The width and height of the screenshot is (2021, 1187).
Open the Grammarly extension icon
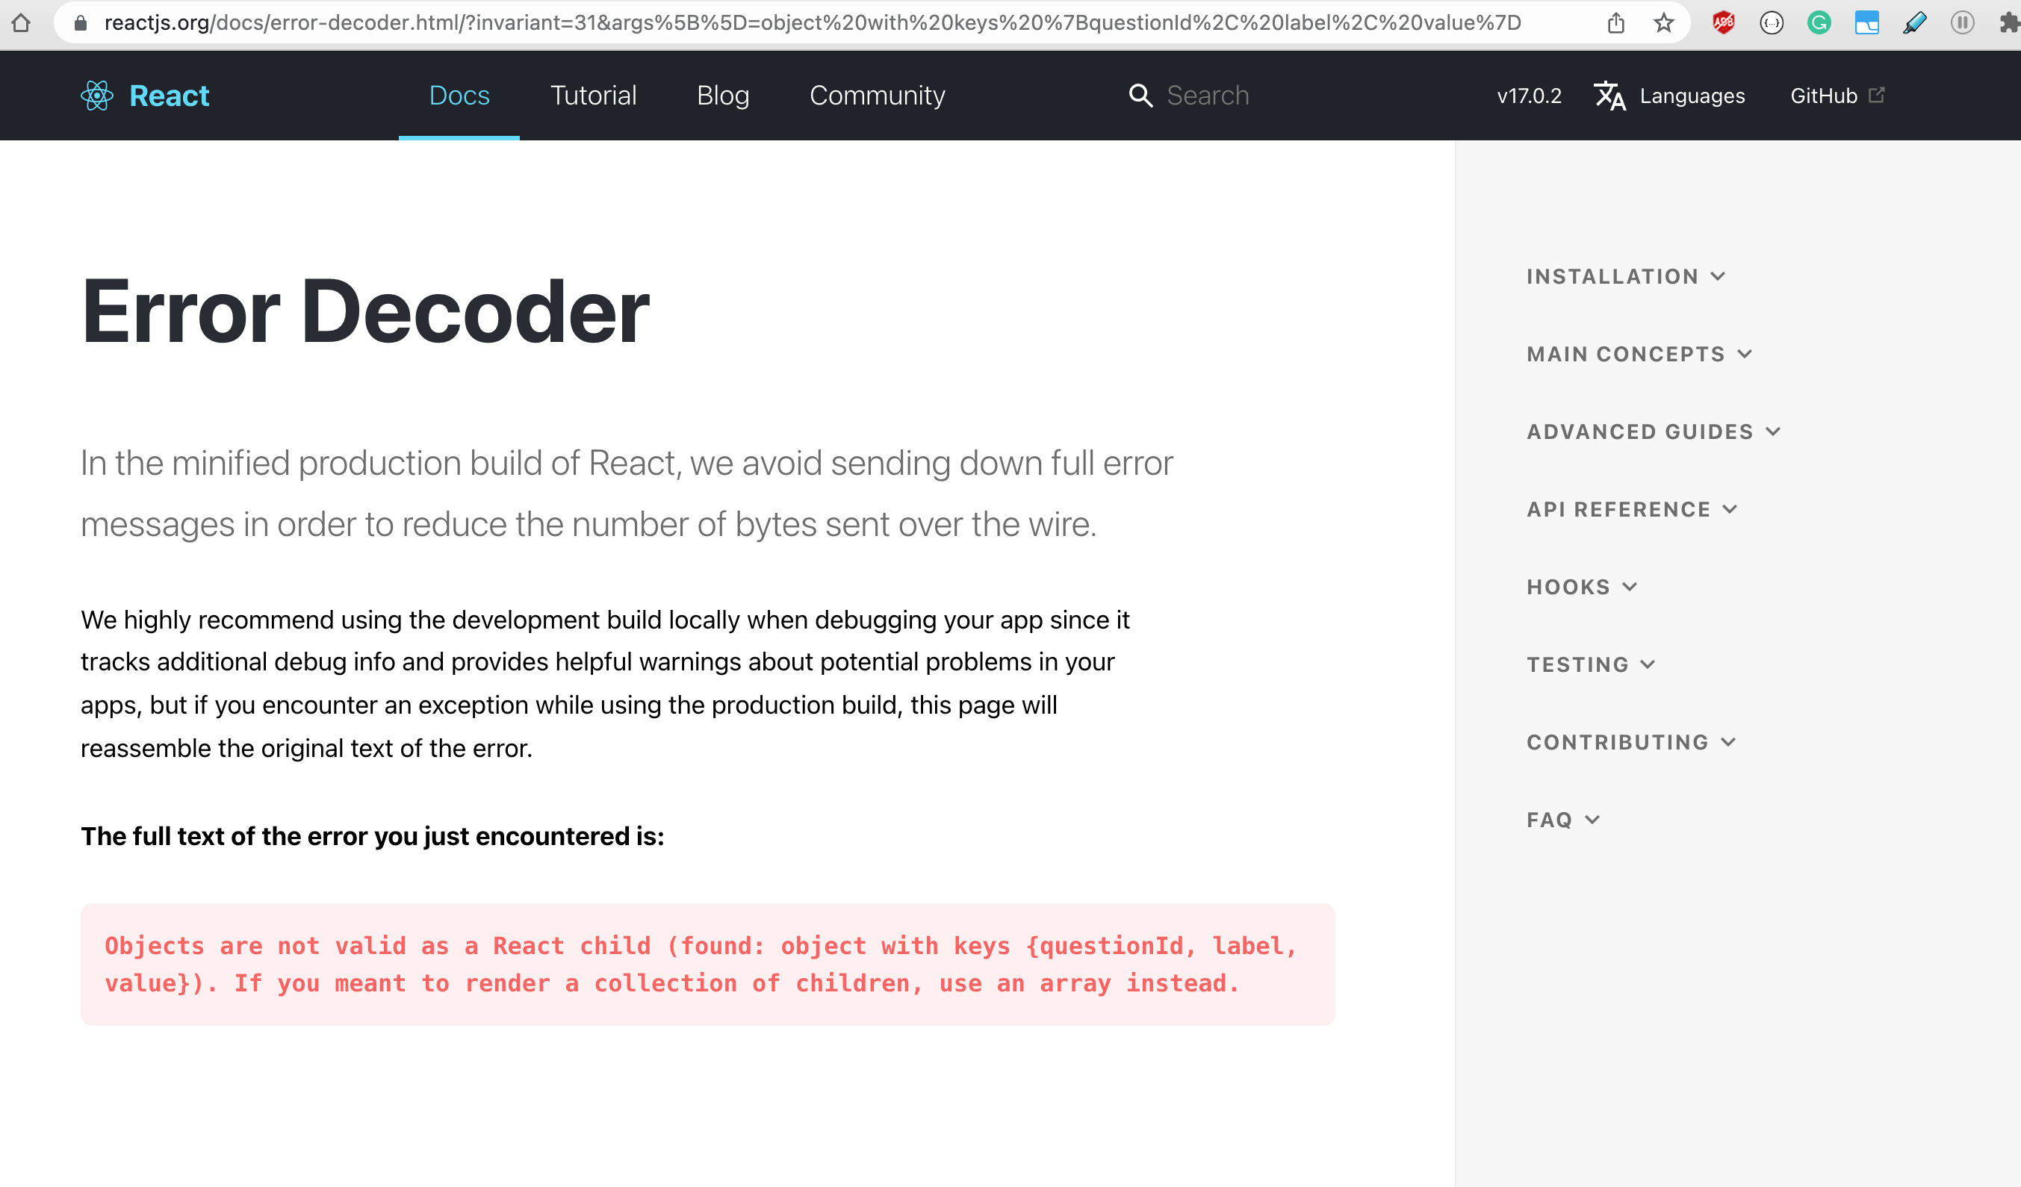pyautogui.click(x=1819, y=22)
